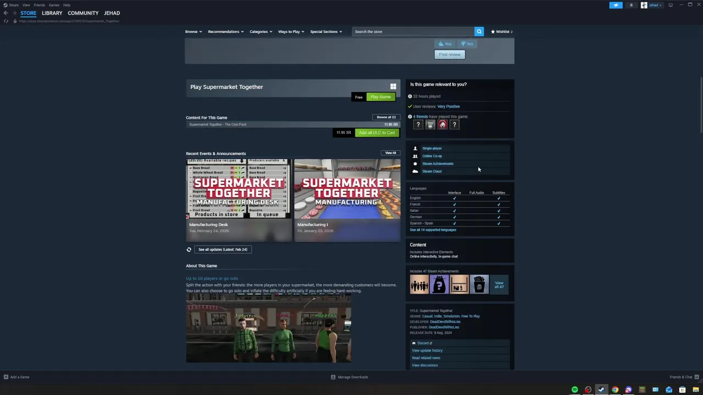The image size is (703, 395).
Task: Focus the Search the store field
Action: [x=413, y=31]
